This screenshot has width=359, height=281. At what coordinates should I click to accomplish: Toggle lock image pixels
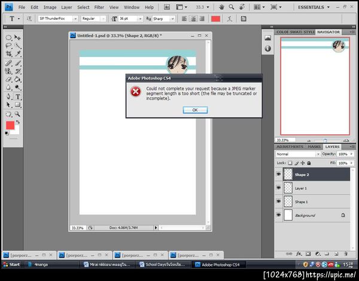(x=297, y=163)
